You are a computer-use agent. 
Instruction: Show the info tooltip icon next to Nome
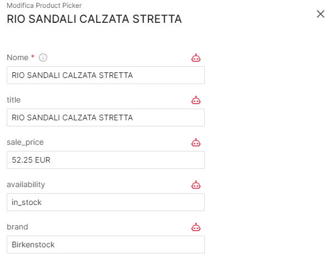click(43, 57)
